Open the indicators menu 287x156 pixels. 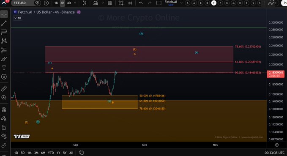tap(96, 3)
